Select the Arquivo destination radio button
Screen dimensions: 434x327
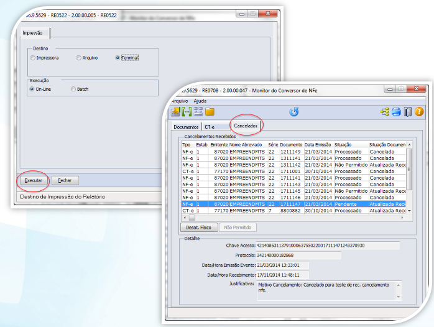(x=78, y=58)
